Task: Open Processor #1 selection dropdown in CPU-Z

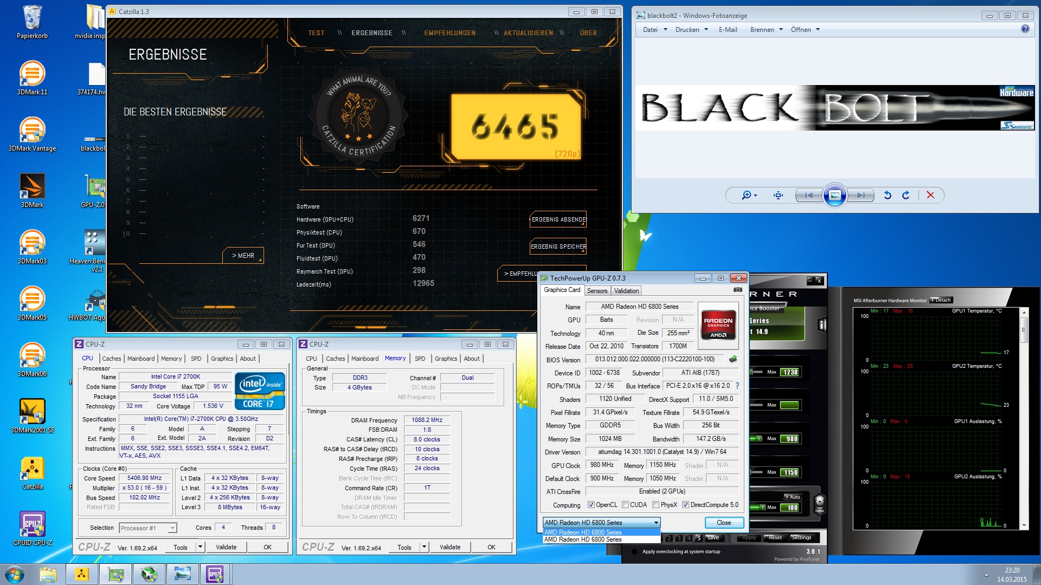Action: click(148, 528)
